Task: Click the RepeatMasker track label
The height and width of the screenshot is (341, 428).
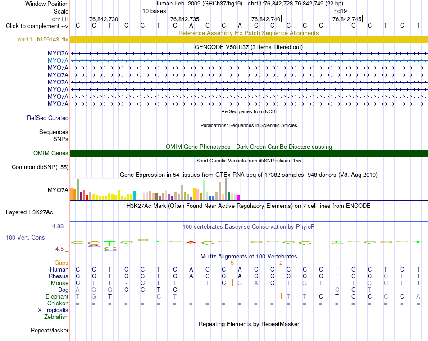Action: [50, 331]
